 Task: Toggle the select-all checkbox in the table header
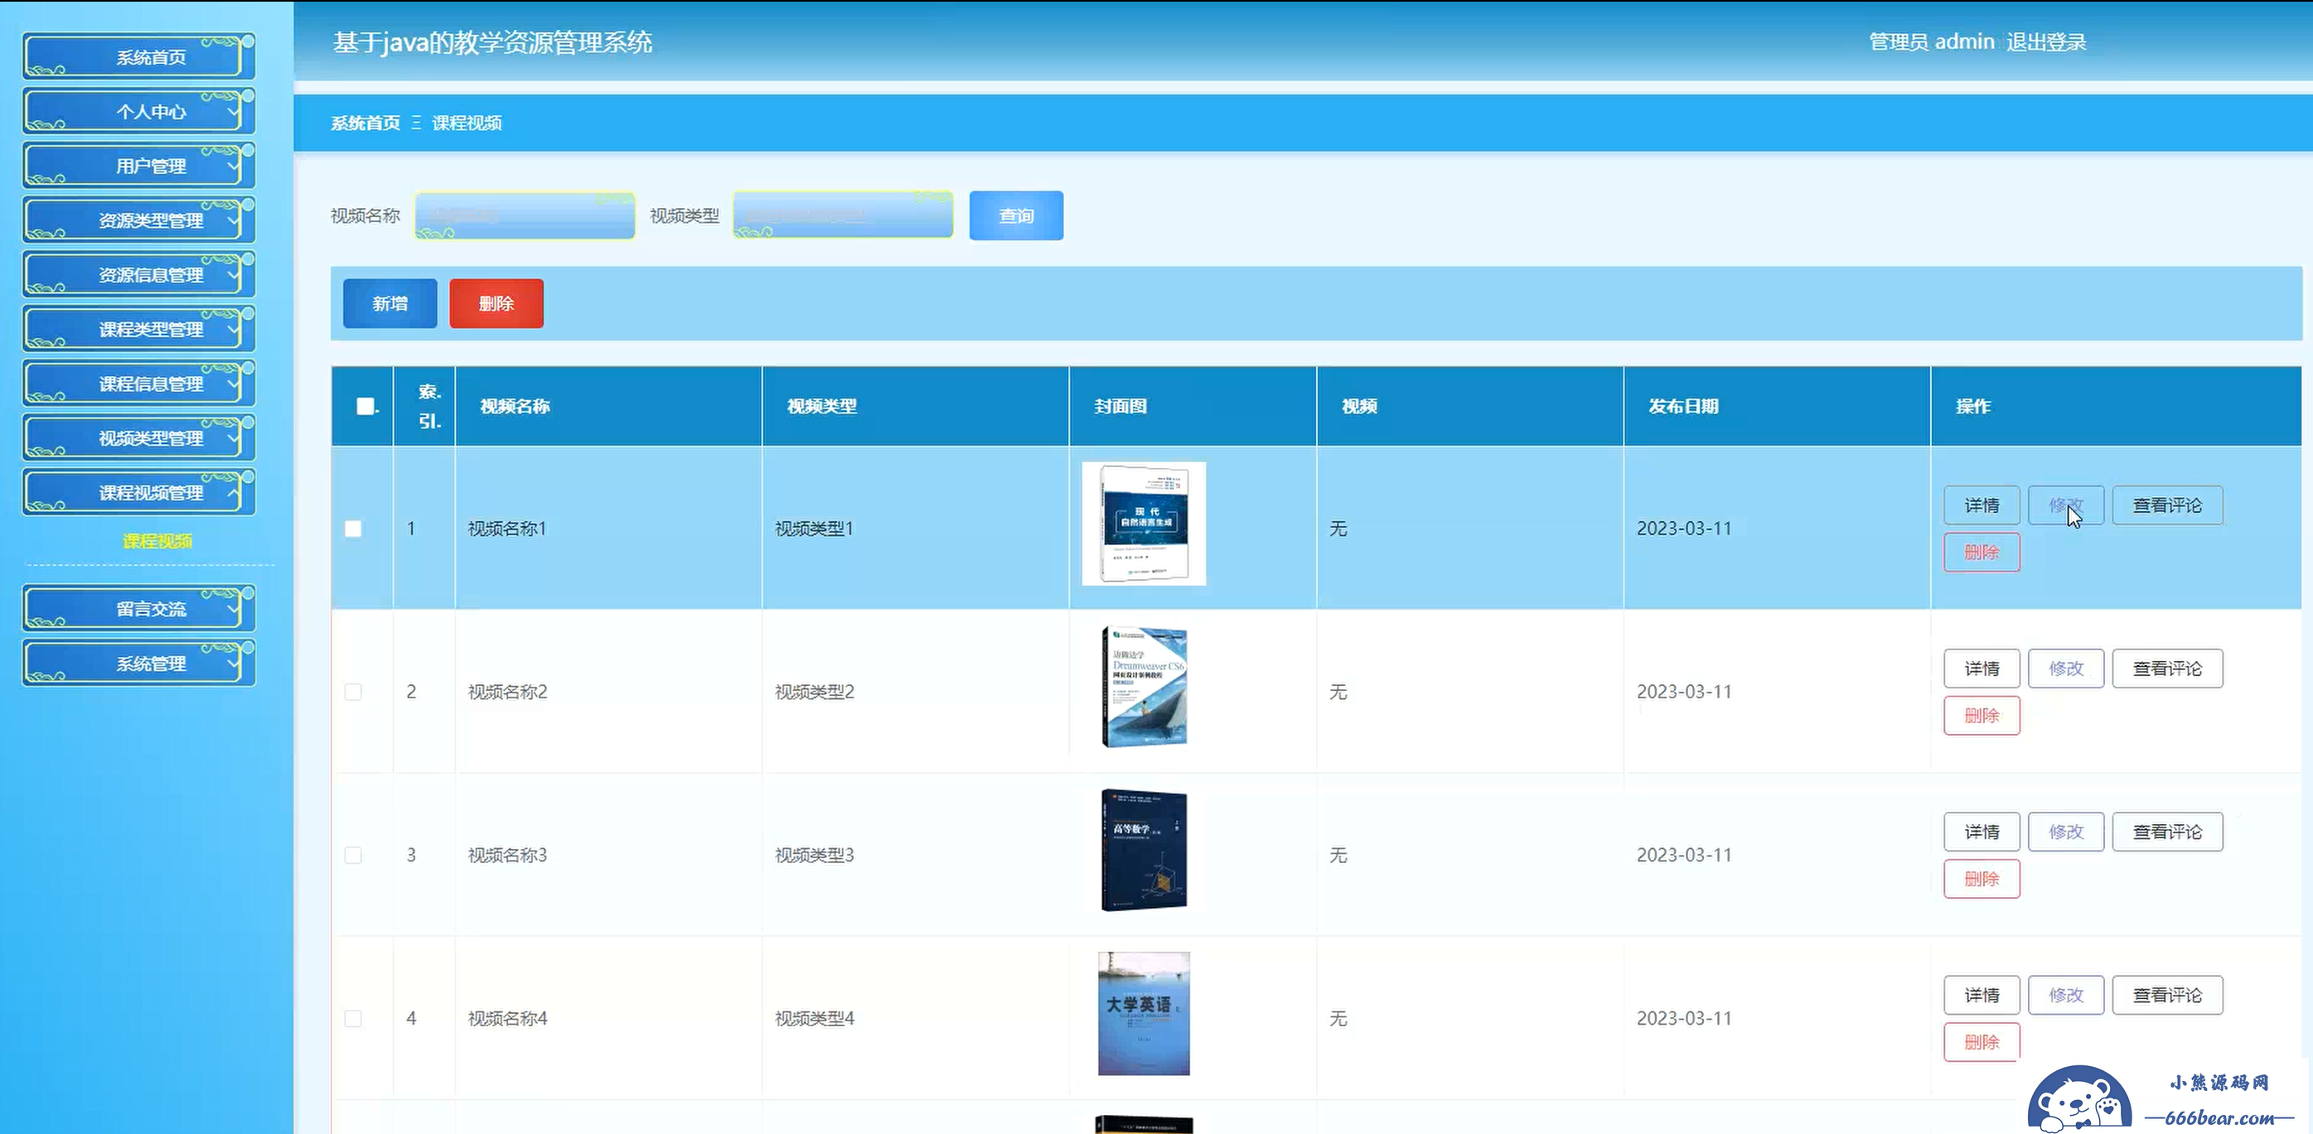tap(365, 407)
